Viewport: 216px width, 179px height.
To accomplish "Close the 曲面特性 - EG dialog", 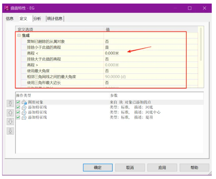I will click(204, 8).
